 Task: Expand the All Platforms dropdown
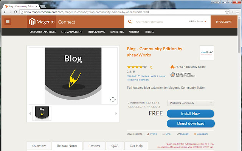click(x=197, y=22)
